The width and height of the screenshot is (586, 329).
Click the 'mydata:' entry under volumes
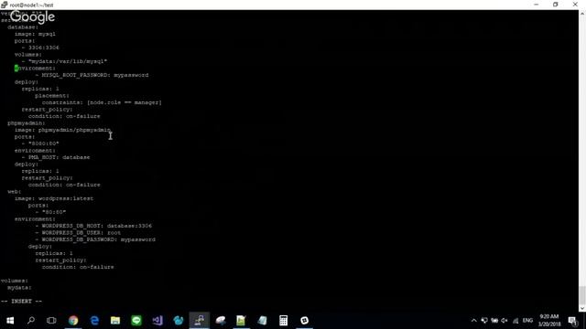click(x=19, y=288)
